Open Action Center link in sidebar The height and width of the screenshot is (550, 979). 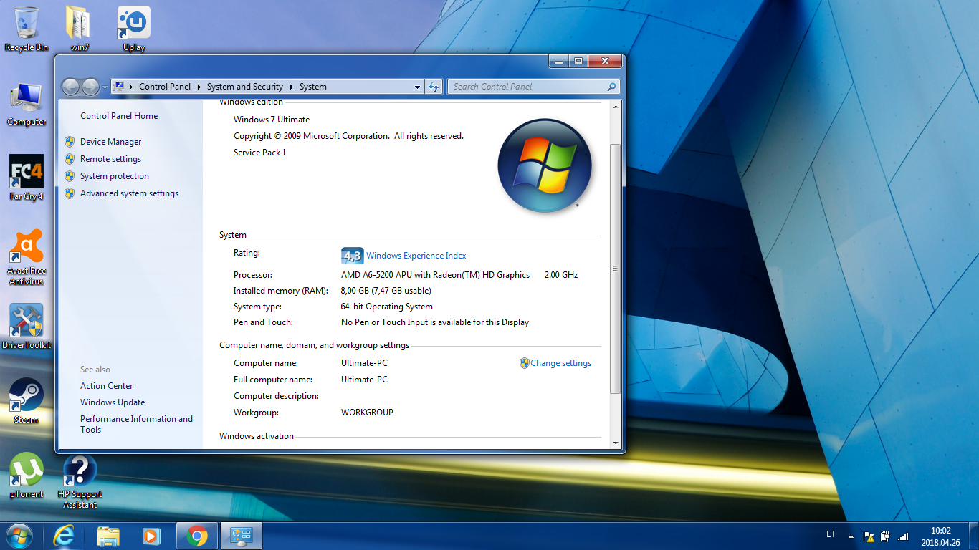(107, 386)
